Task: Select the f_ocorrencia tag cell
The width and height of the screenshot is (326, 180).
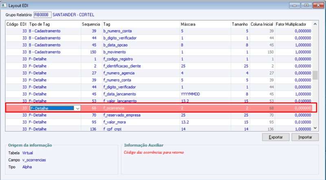Action: [141, 108]
